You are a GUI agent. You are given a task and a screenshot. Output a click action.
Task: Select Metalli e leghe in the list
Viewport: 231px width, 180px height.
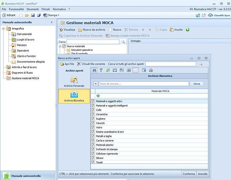pos(104,136)
